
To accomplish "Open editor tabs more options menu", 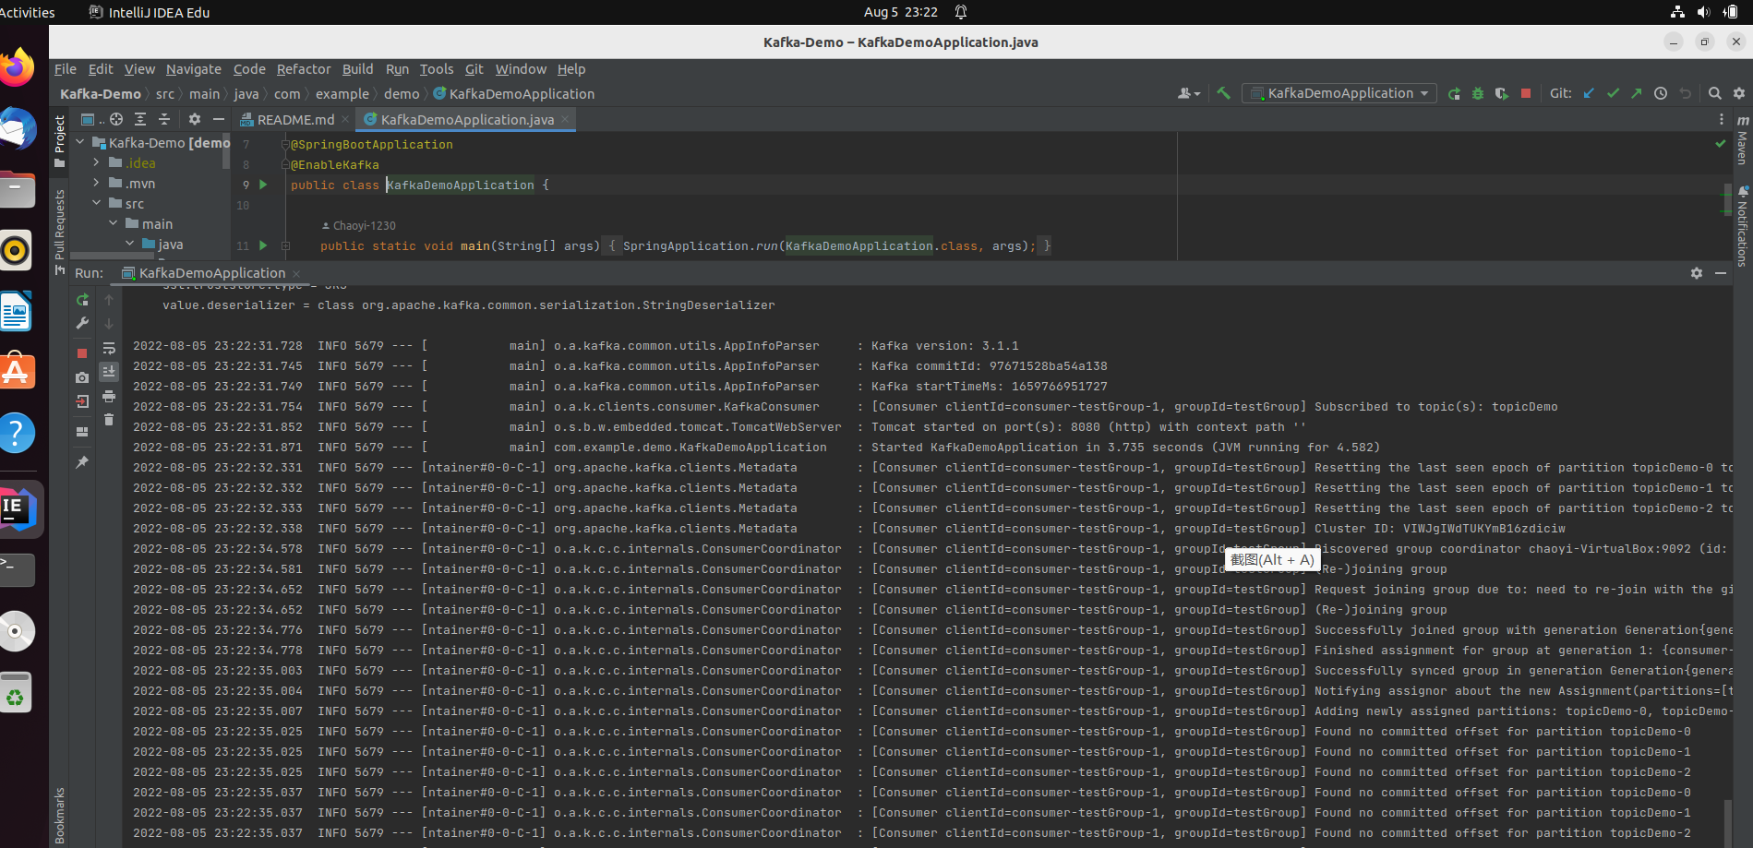I will pyautogui.click(x=1721, y=119).
